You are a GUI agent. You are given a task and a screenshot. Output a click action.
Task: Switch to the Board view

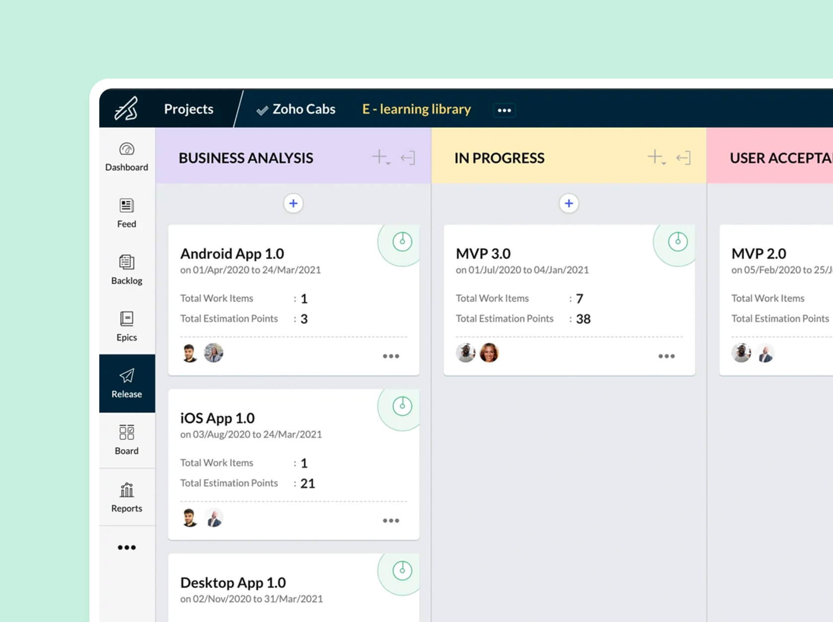127,439
